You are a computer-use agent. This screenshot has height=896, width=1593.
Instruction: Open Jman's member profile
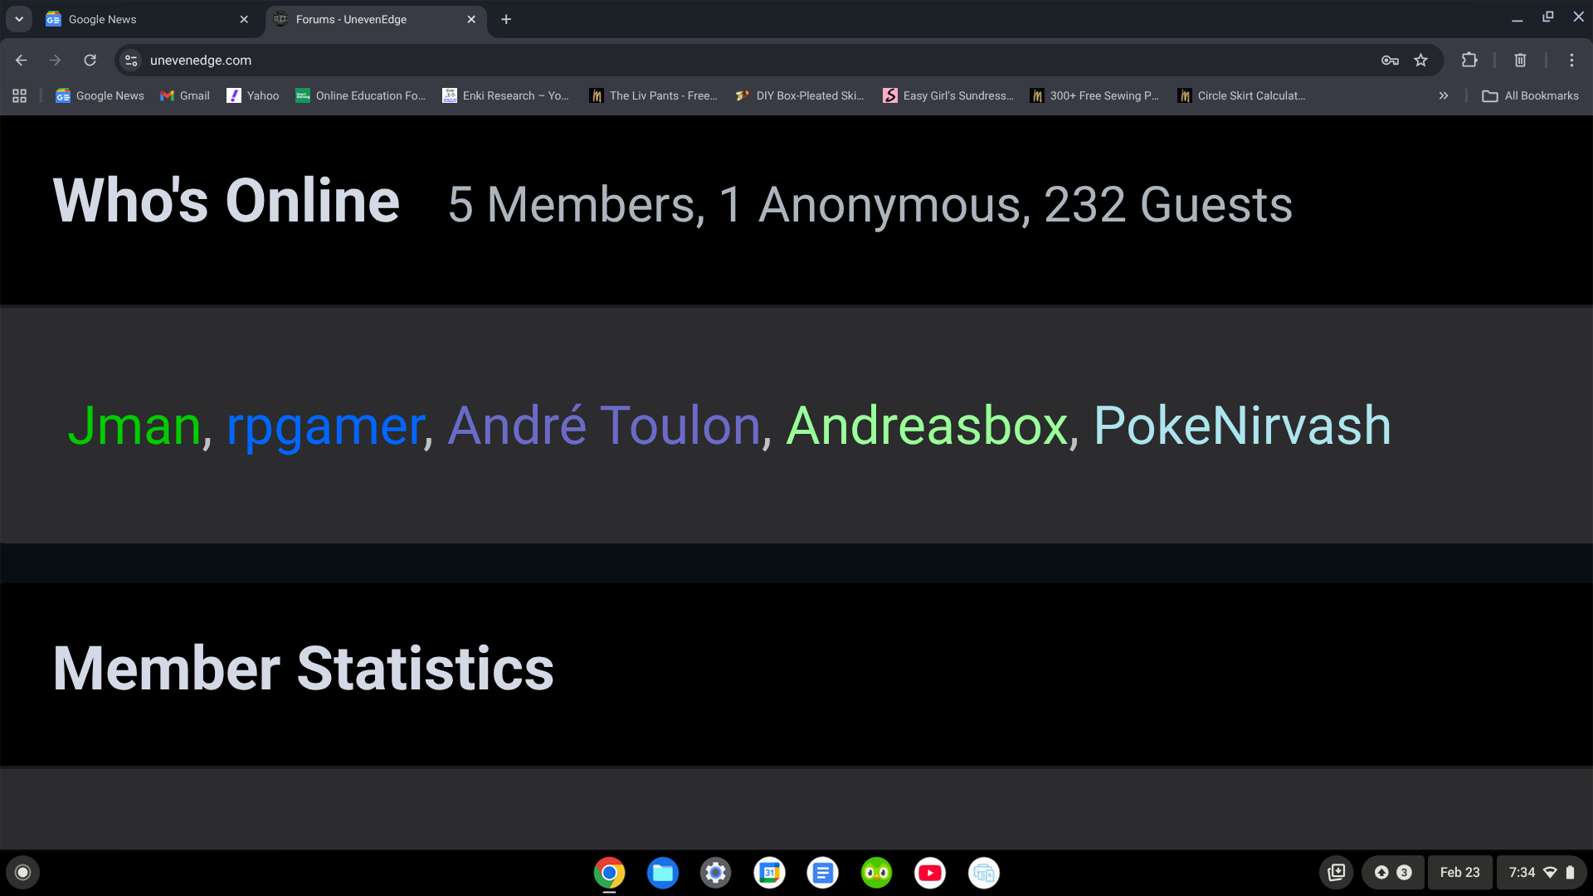point(134,426)
